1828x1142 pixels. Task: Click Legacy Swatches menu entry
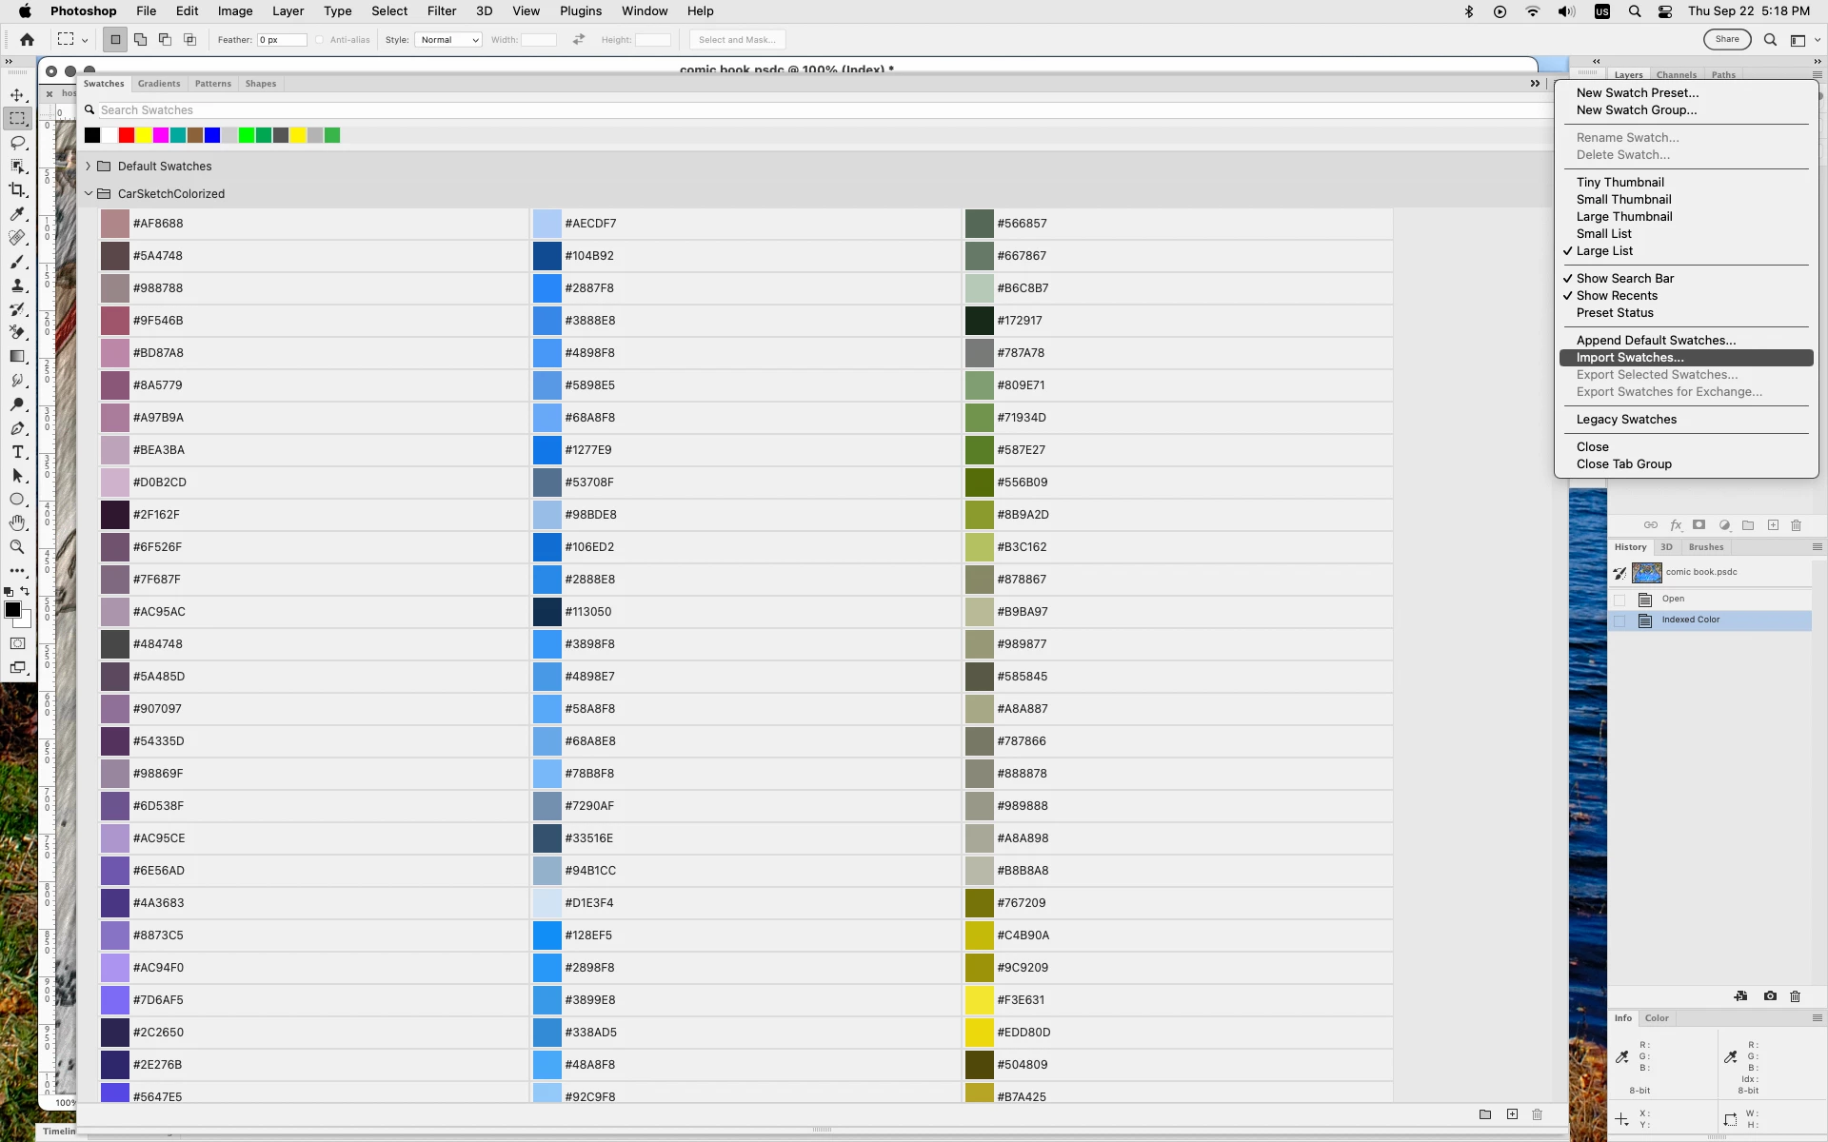tap(1626, 420)
